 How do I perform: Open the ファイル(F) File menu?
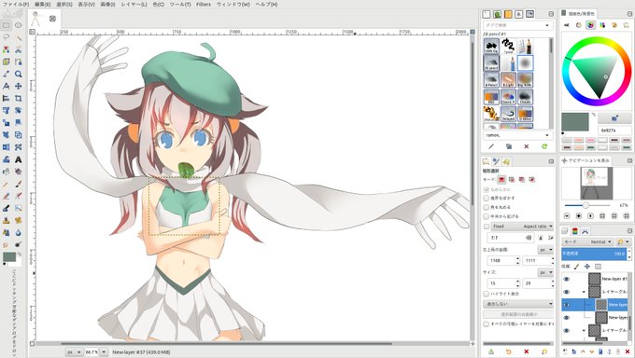(x=16, y=4)
